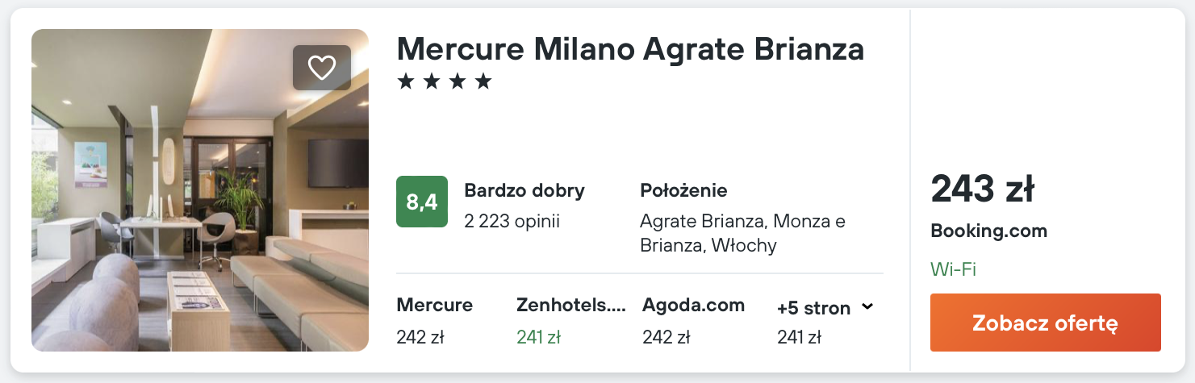Open Mercure Milano Agrate Brianza hotel title
The image size is (1195, 383).
[x=630, y=49]
